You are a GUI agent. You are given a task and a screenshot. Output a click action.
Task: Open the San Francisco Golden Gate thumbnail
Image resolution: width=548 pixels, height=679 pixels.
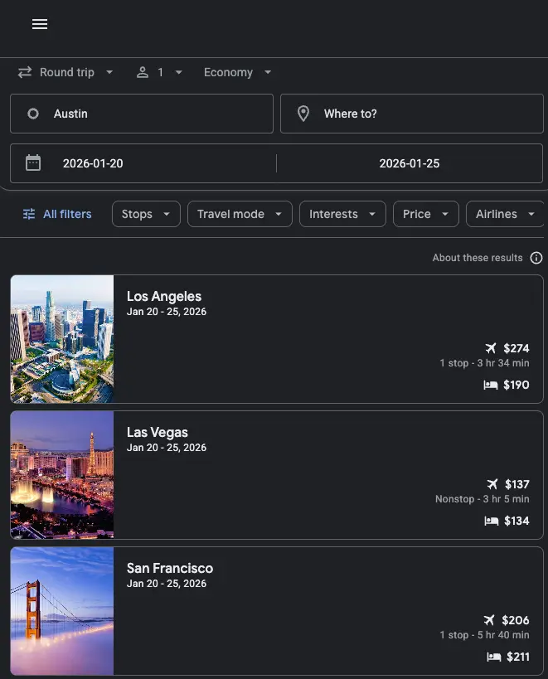click(x=62, y=611)
